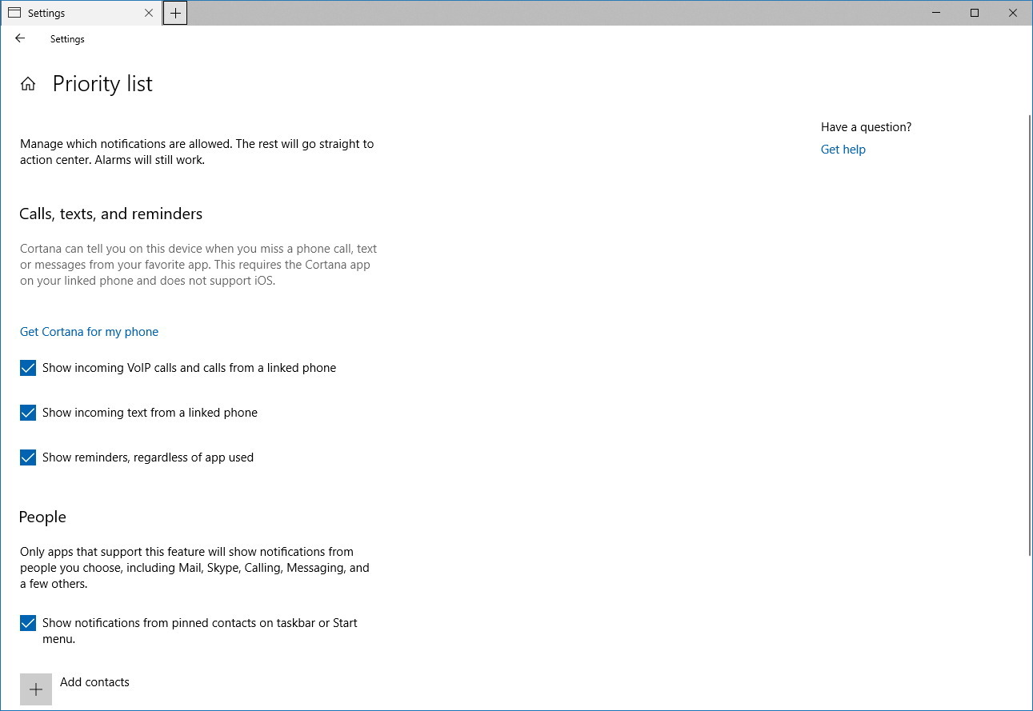The width and height of the screenshot is (1033, 711).
Task: Click the Calls, texts, and reminders heading
Action: [111, 214]
